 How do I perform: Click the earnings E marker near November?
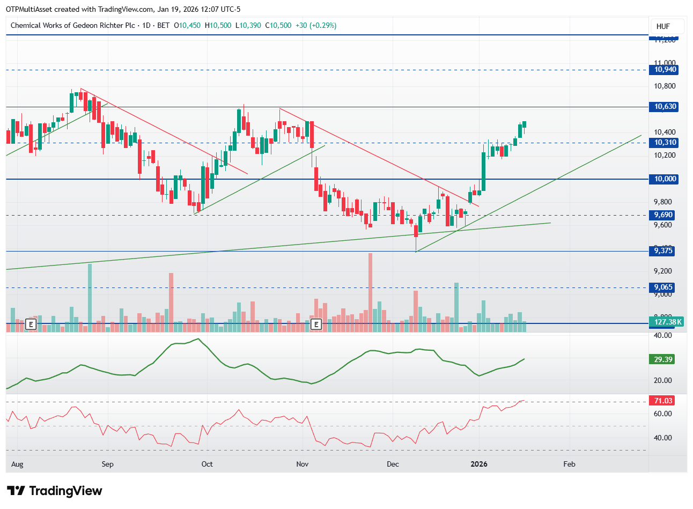coord(316,324)
